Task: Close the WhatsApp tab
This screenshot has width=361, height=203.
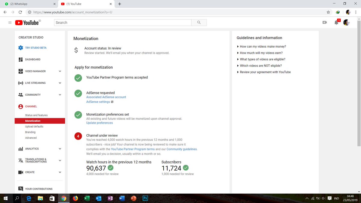Action: pyautogui.click(x=54, y=4)
